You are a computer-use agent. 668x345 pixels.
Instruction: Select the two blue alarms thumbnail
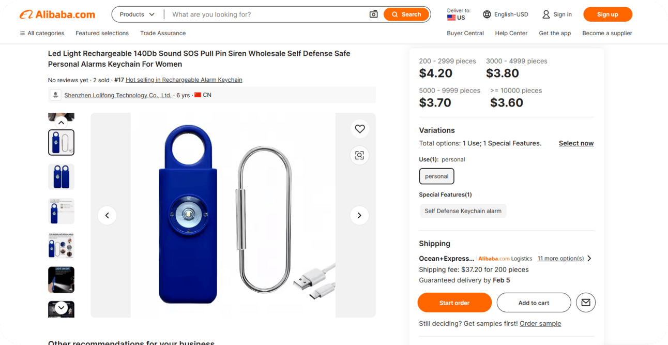pos(61,177)
